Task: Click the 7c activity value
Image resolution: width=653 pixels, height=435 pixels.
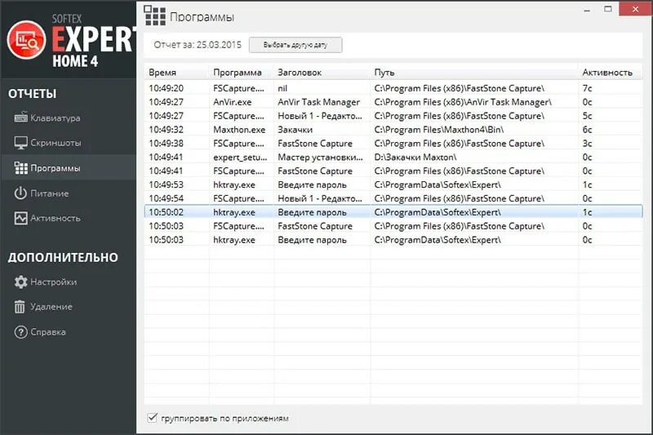Action: pyautogui.click(x=587, y=88)
